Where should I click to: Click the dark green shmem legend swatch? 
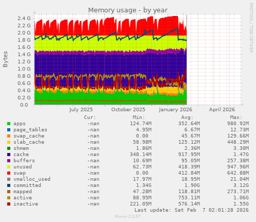9,148
